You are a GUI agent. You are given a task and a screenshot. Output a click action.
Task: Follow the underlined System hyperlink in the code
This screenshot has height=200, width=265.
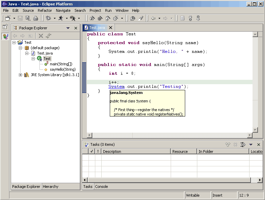point(117,87)
